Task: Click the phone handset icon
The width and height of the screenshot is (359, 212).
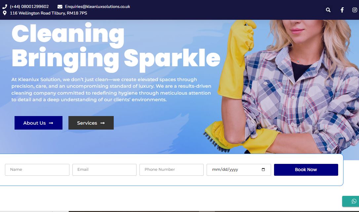Action: 5,7
